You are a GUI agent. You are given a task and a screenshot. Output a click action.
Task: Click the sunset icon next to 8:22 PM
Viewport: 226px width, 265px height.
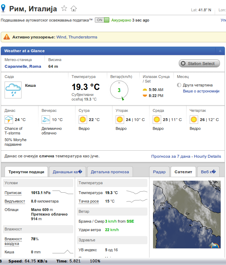coord(145,96)
